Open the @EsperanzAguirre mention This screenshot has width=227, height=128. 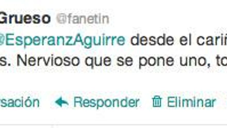[x=62, y=40]
